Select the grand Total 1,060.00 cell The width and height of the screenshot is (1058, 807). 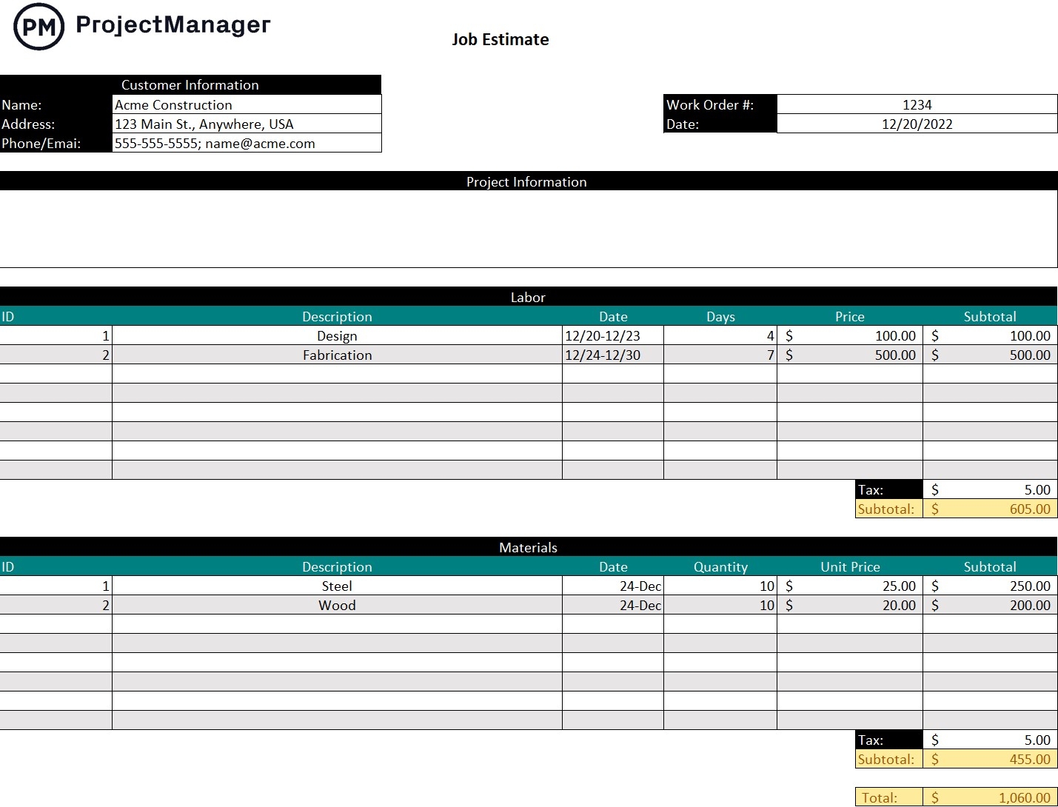click(990, 797)
